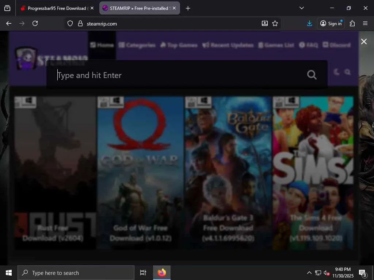Install site as app icon in address bar
The image size is (374, 280).
265,23
